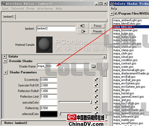The width and height of the screenshot is (149, 126).
Task: Open the Focus menu
Action: (30, 9)
